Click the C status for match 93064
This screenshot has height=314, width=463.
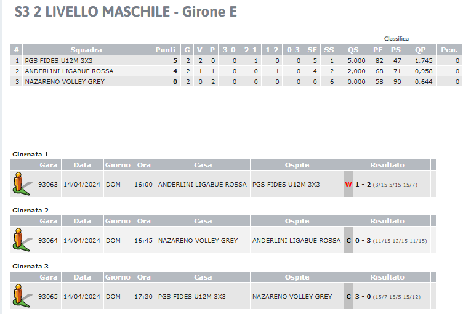[348, 241]
